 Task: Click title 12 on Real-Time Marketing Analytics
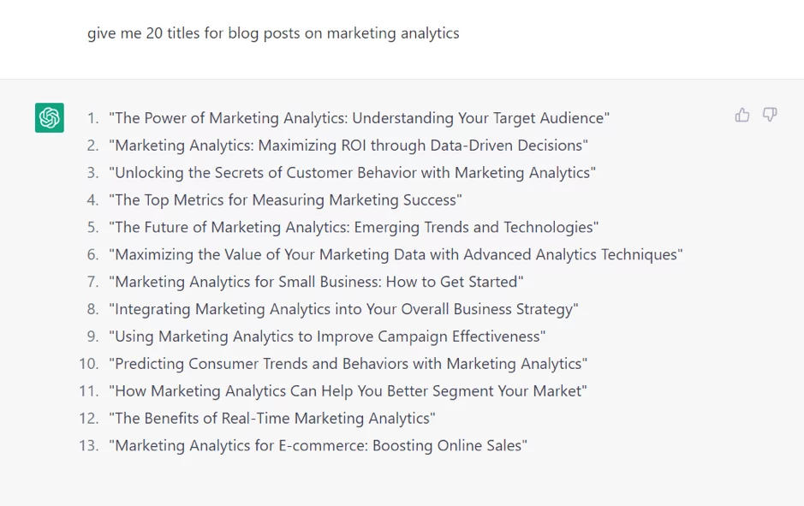271,418
